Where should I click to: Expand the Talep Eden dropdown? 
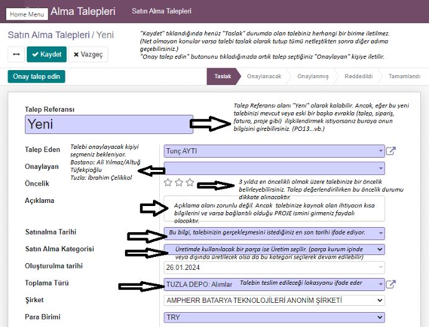pos(380,151)
